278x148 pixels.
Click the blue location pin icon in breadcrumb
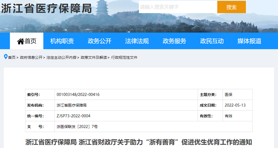click(6, 57)
